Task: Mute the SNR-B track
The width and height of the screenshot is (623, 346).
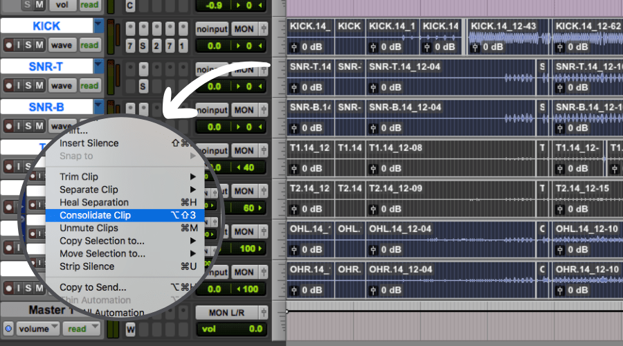Action: 39,126
